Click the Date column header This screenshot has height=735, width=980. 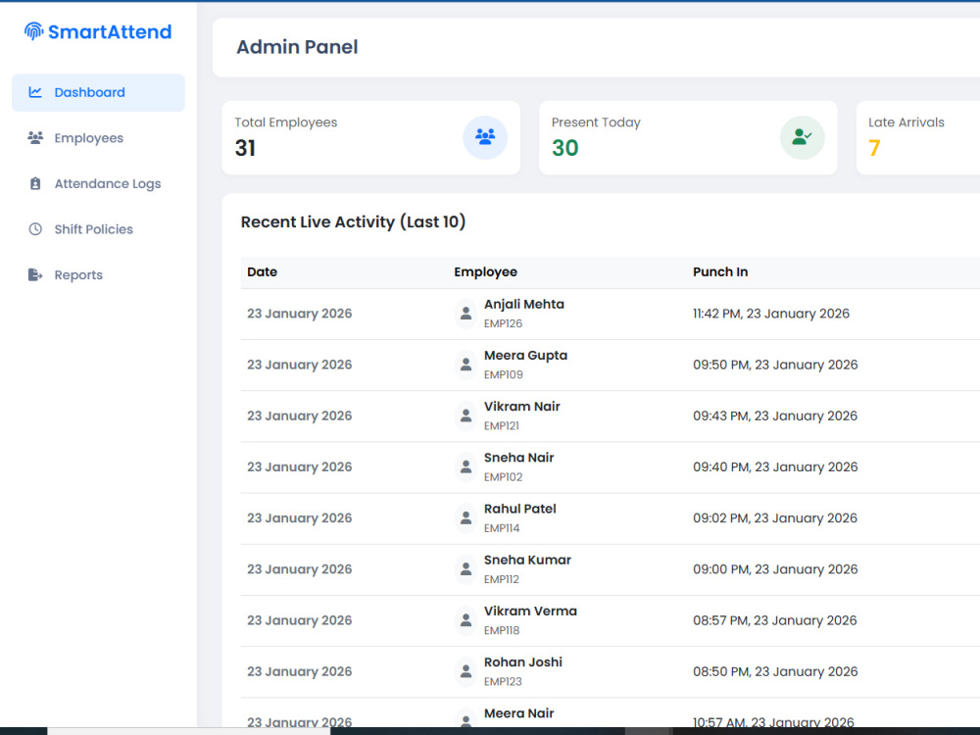coord(262,271)
